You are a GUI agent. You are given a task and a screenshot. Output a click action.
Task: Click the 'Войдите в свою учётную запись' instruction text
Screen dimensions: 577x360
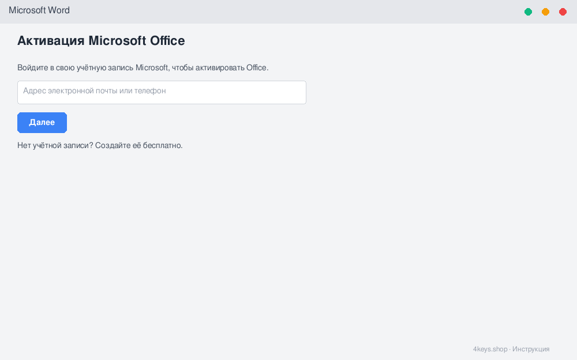click(x=143, y=67)
